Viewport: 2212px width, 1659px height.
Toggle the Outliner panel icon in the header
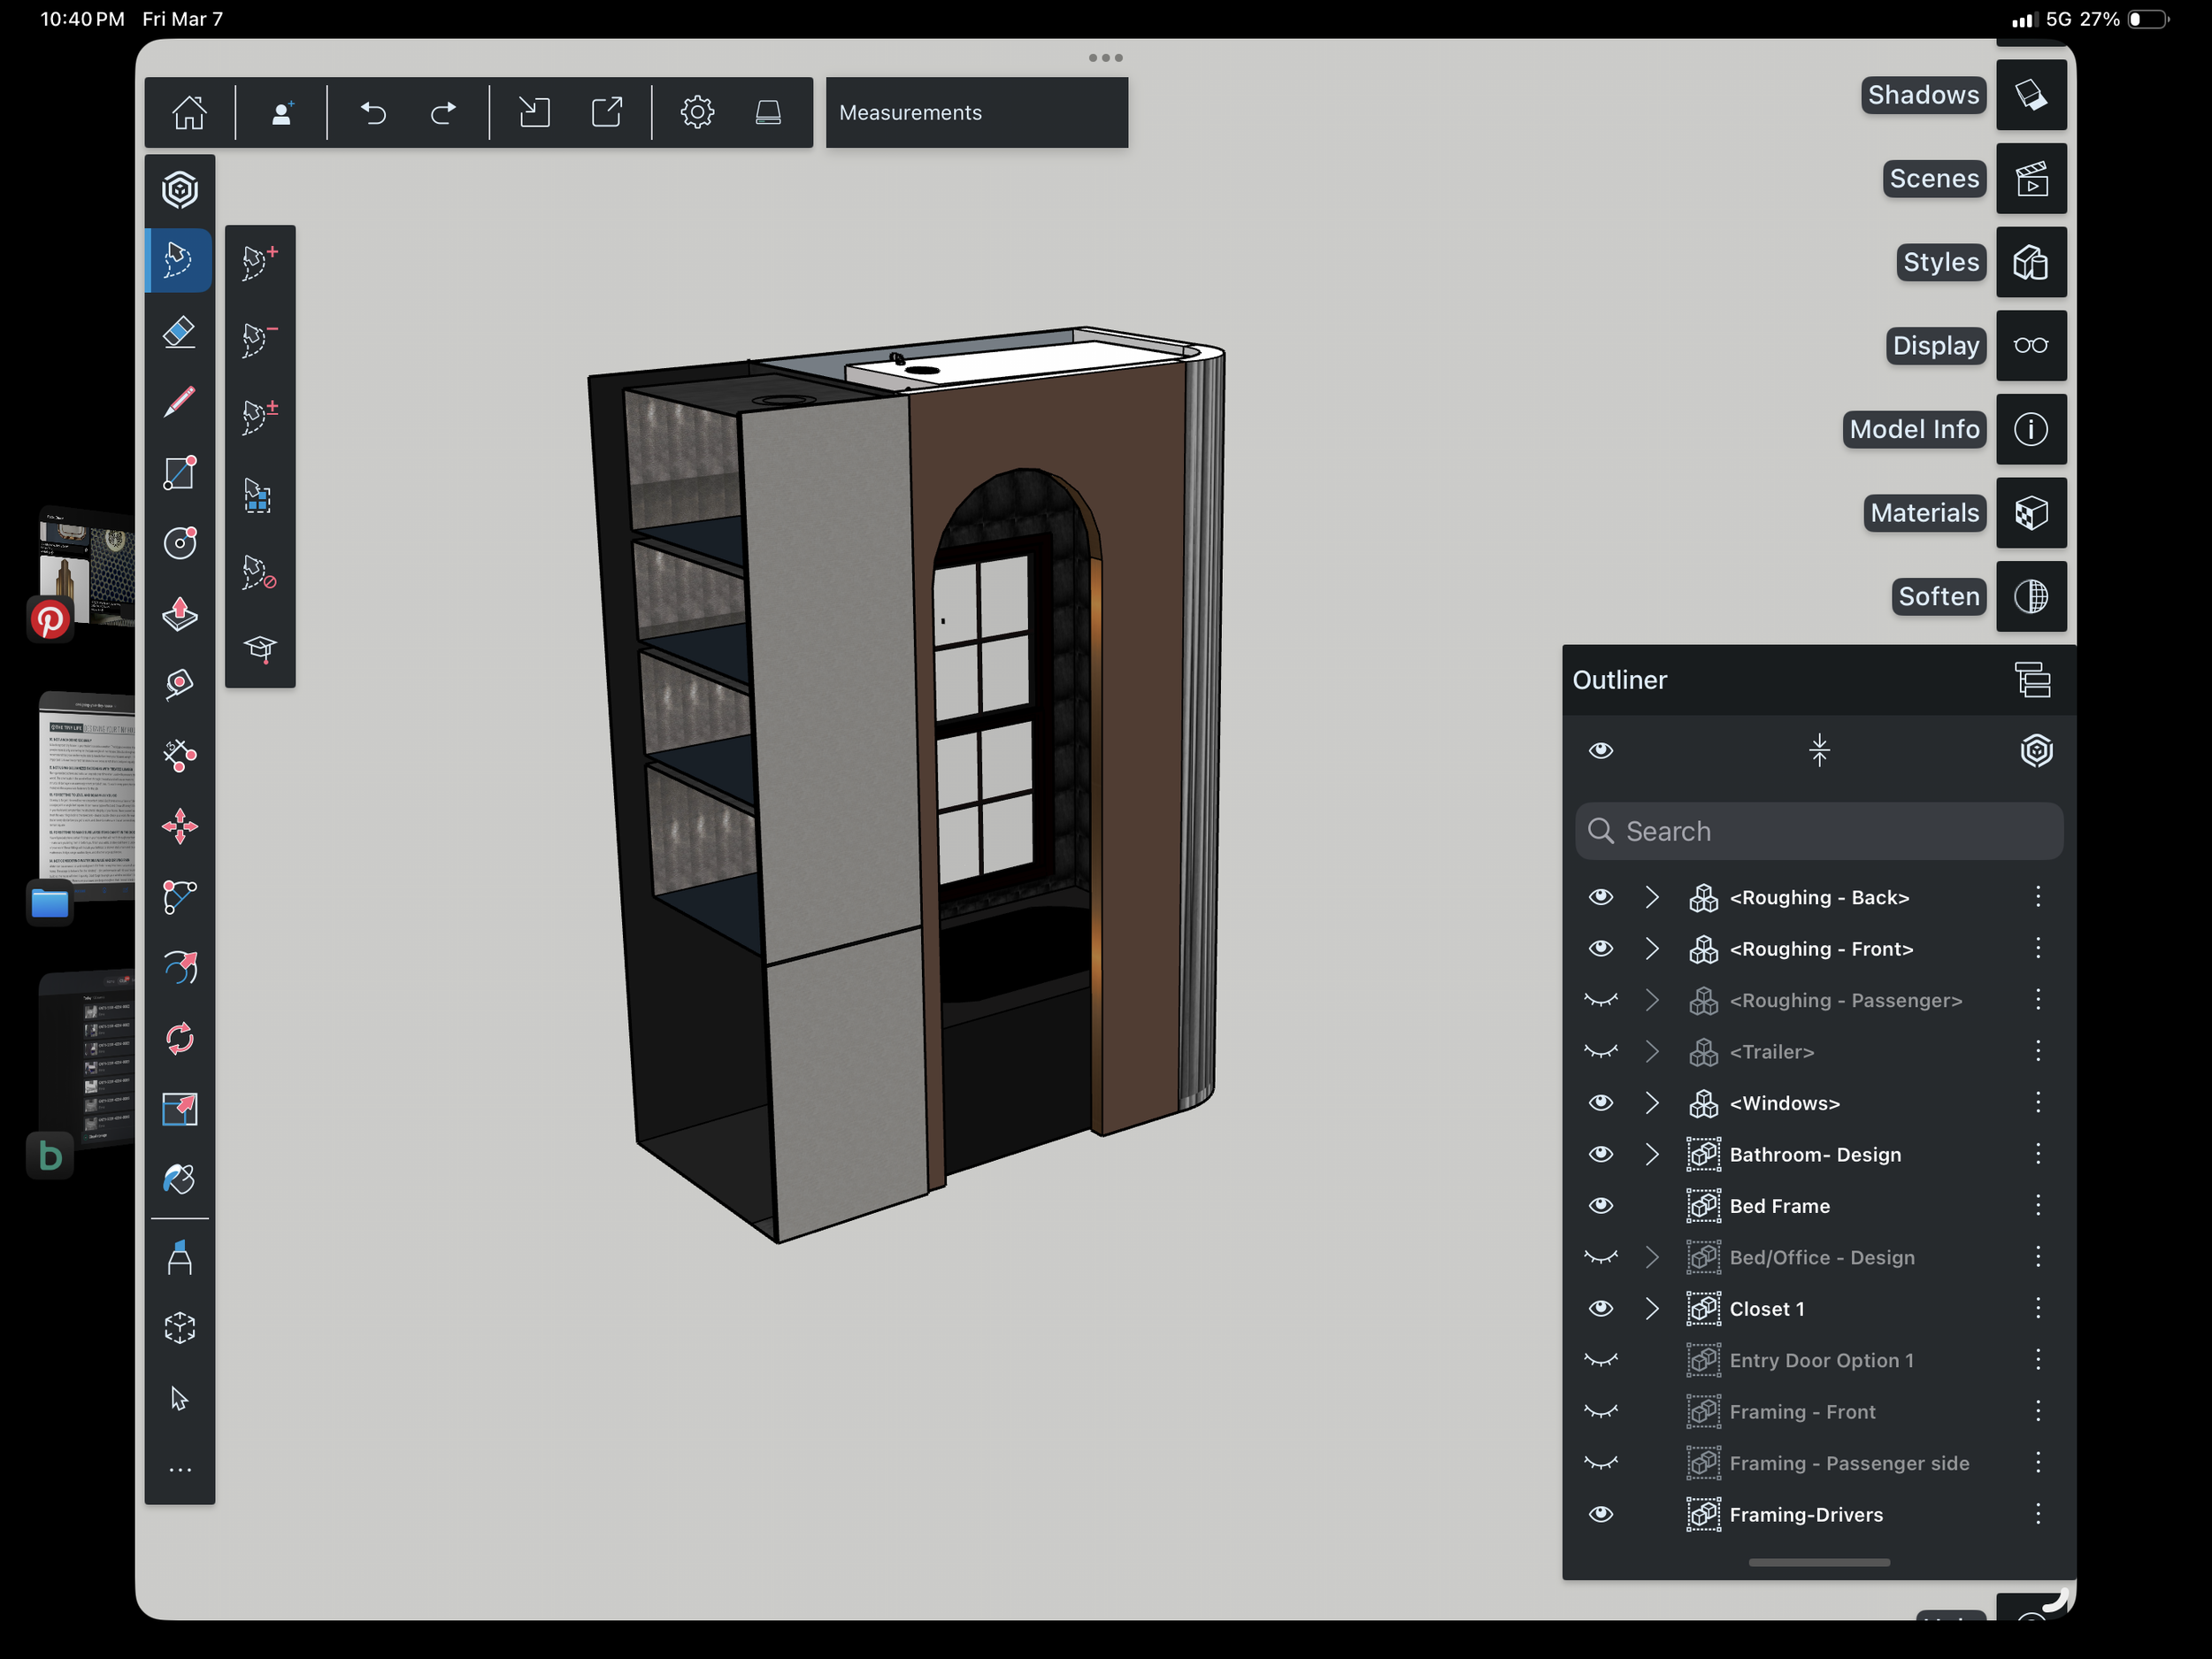[x=2033, y=680]
